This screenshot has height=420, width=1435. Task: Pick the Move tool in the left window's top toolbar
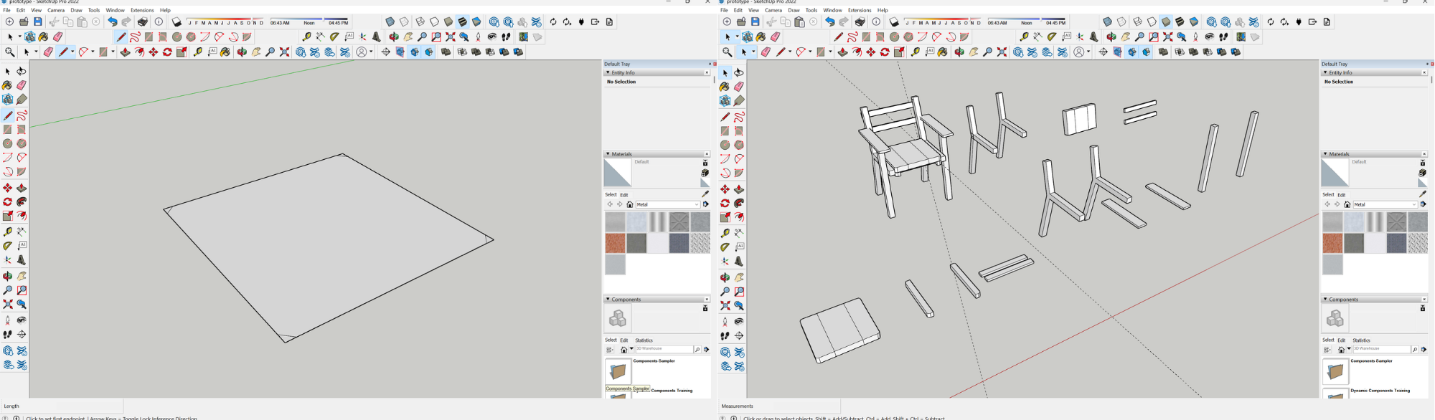154,52
